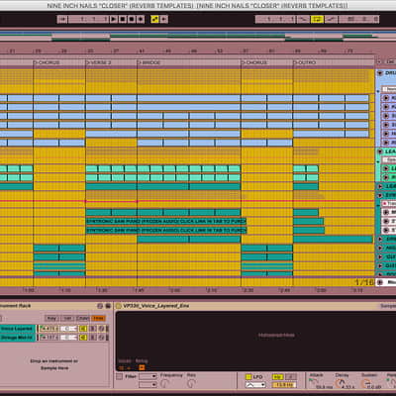Select the LFO beat-sync note button
The image size is (396, 396).
click(290, 377)
